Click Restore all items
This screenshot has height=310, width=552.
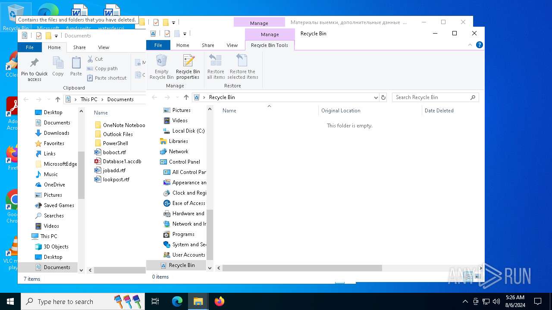click(216, 67)
